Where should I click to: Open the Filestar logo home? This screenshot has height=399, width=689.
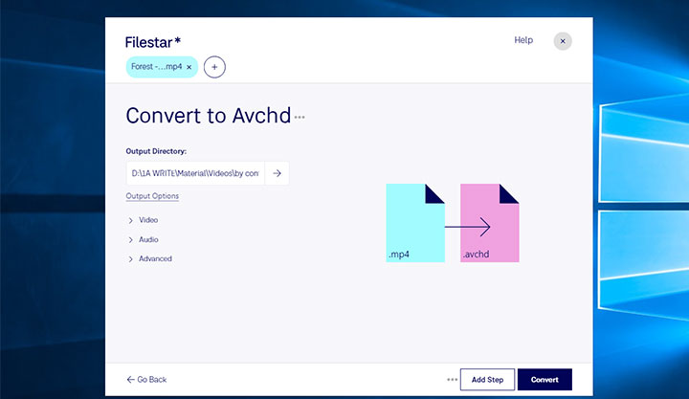click(x=153, y=42)
